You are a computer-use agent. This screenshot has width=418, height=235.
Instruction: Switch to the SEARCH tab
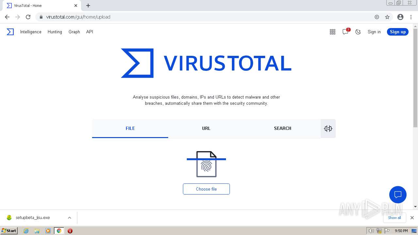(x=282, y=128)
